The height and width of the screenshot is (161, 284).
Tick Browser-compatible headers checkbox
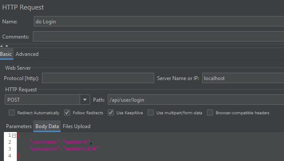[x=210, y=113]
